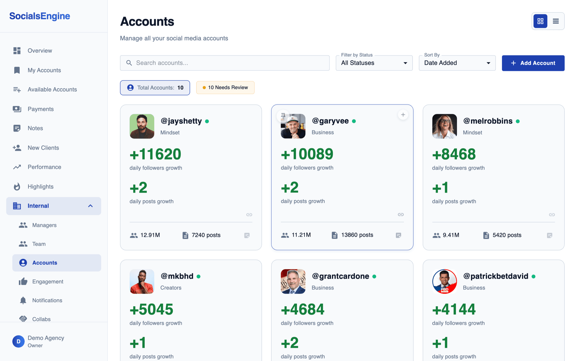Filter by 10 Needs Review chip

(x=225, y=87)
